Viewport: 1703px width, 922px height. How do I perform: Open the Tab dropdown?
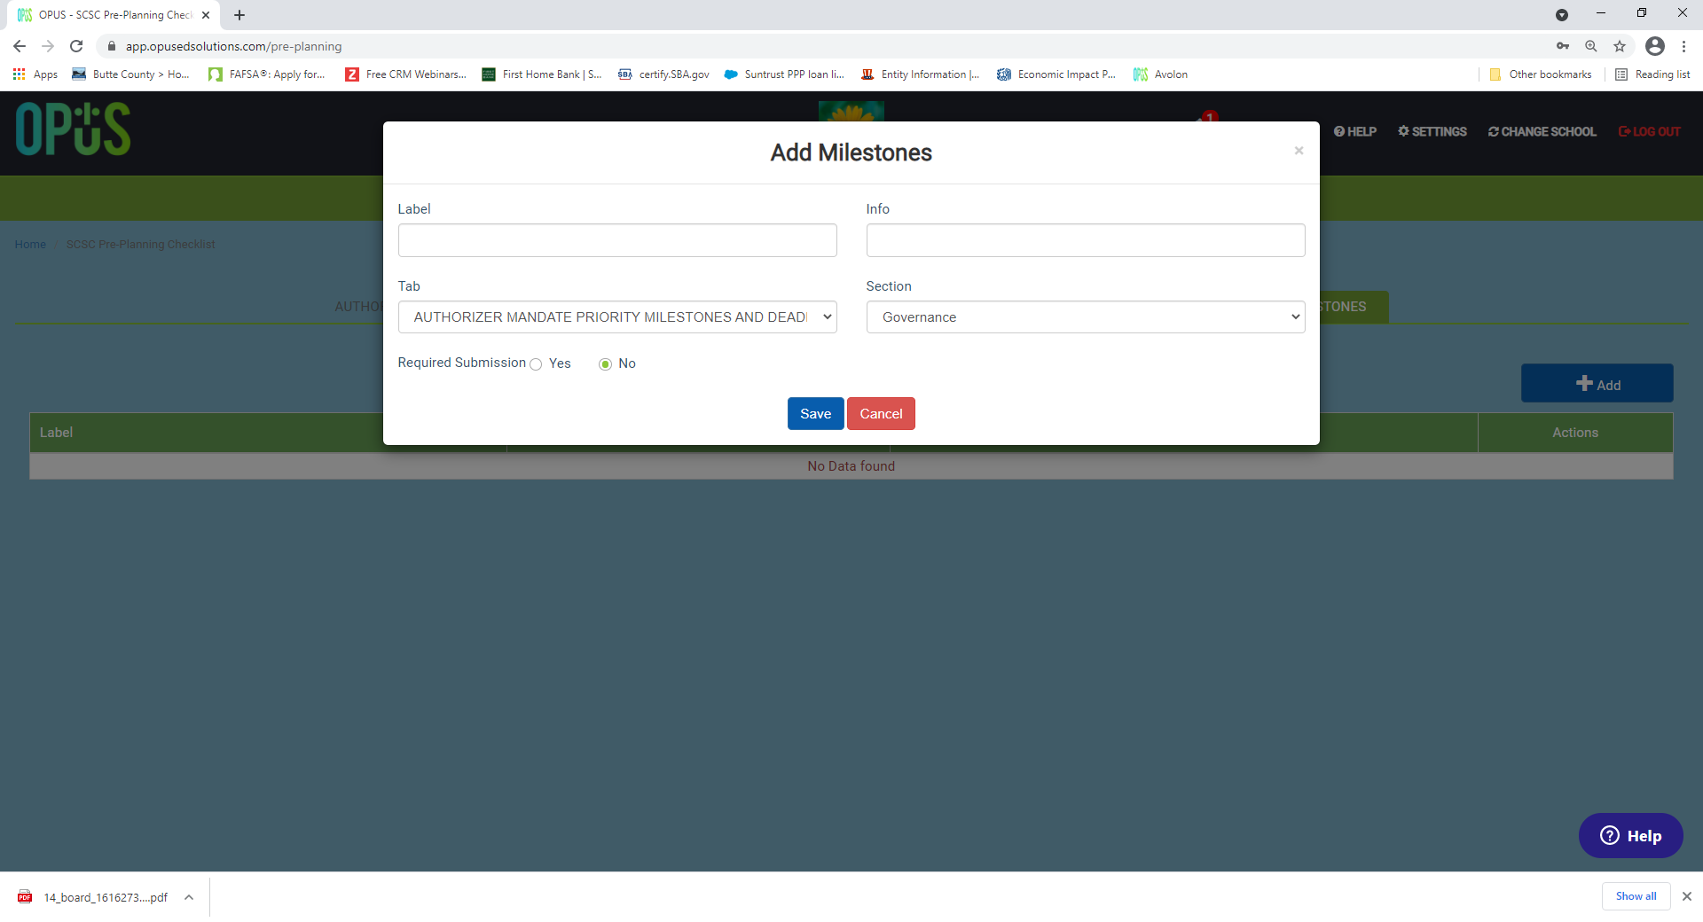pyautogui.click(x=617, y=317)
